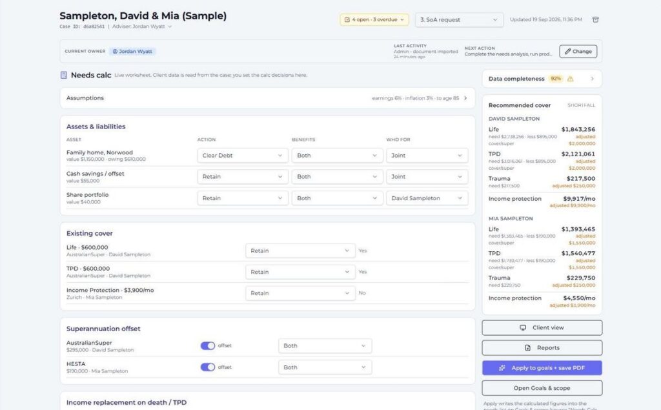Click David's TPD shortfall value $2,121,061
The image size is (661, 410).
578,154
